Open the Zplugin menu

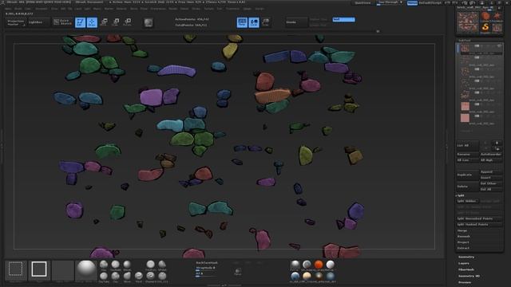(x=247, y=9)
